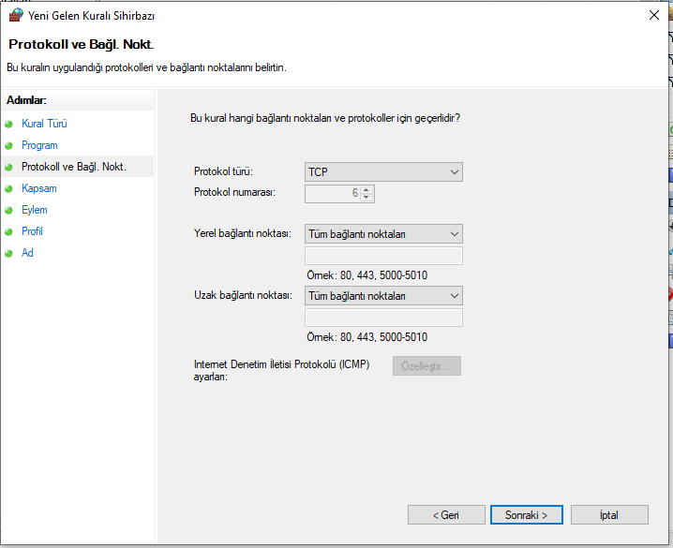Click the local port text field under Yerel bağlantı noktası
The width and height of the screenshot is (673, 548).
383,256
